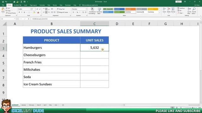Switch to the Insert ribbon tab

(x=26, y=5)
